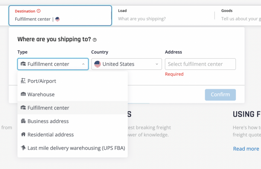Click the Select fulfilment center address field
This screenshot has height=169, width=261.
pyautogui.click(x=200, y=64)
